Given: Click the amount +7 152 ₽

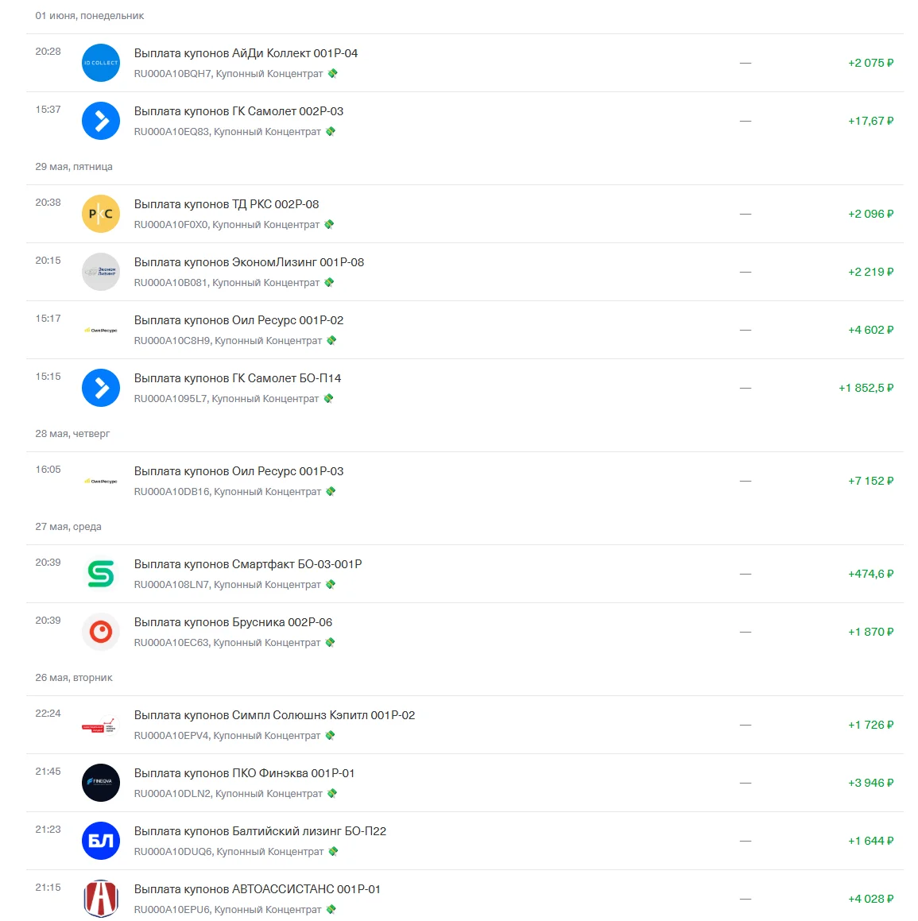Looking at the screenshot, I should 870,481.
